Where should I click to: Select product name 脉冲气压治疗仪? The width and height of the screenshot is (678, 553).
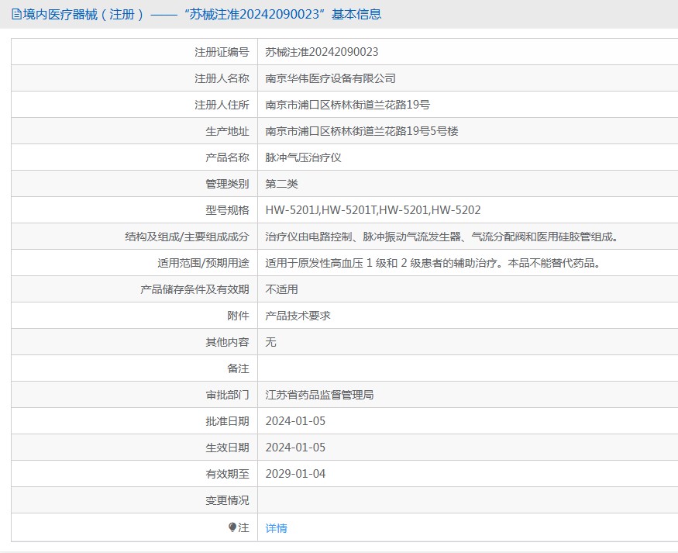303,157
